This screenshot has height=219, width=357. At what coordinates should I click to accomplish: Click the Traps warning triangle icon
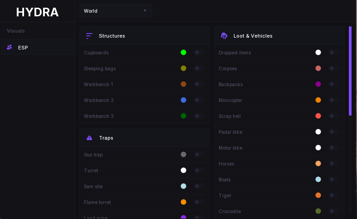[89, 138]
